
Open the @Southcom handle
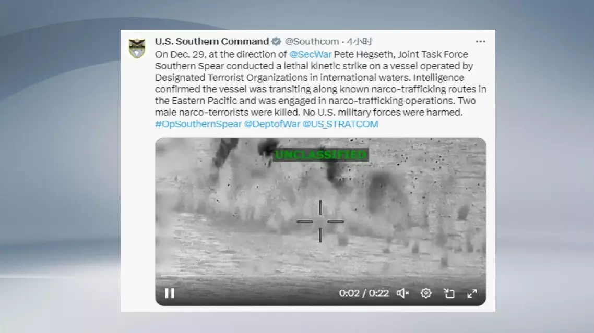312,41
